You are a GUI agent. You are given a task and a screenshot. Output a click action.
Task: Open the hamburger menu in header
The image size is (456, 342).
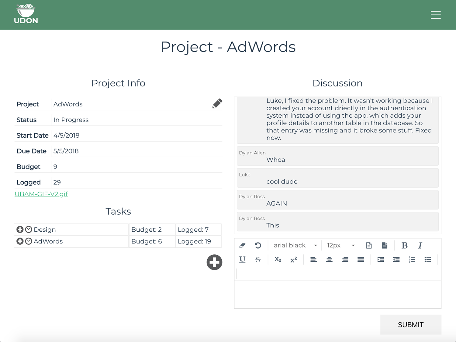point(436,15)
